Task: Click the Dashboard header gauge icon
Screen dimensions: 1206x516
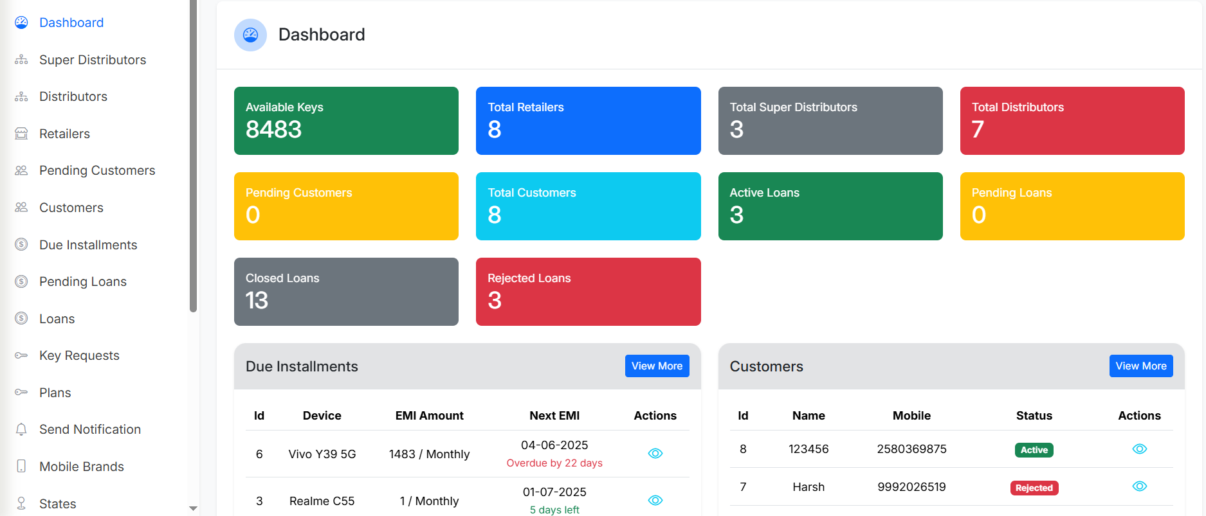Action: click(251, 35)
